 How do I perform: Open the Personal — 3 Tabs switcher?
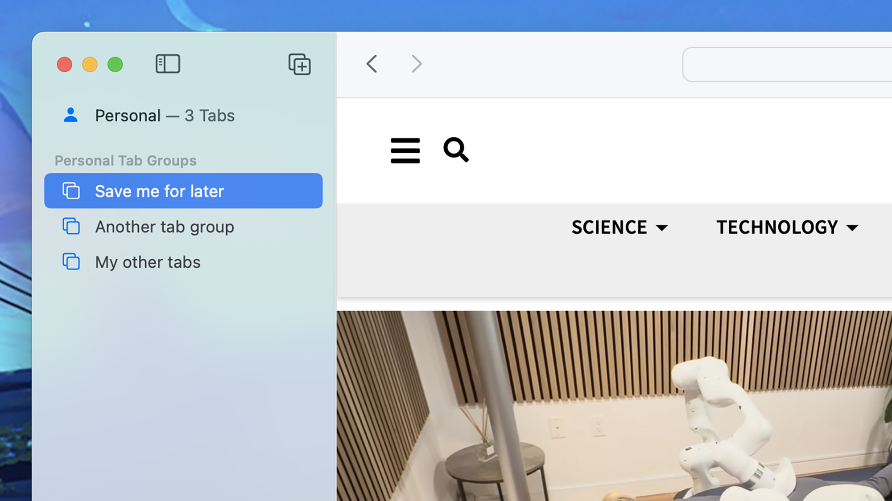(x=165, y=115)
